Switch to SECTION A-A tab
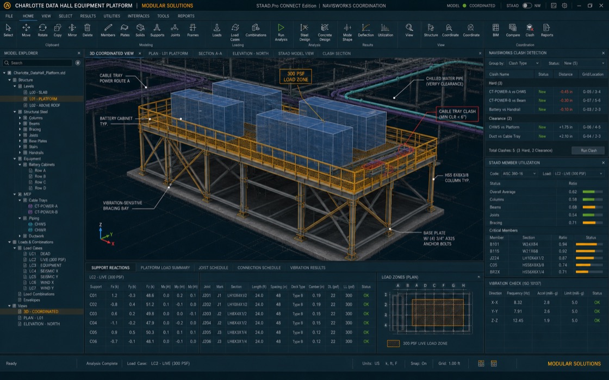Image resolution: width=609 pixels, height=380 pixels. pyautogui.click(x=210, y=54)
